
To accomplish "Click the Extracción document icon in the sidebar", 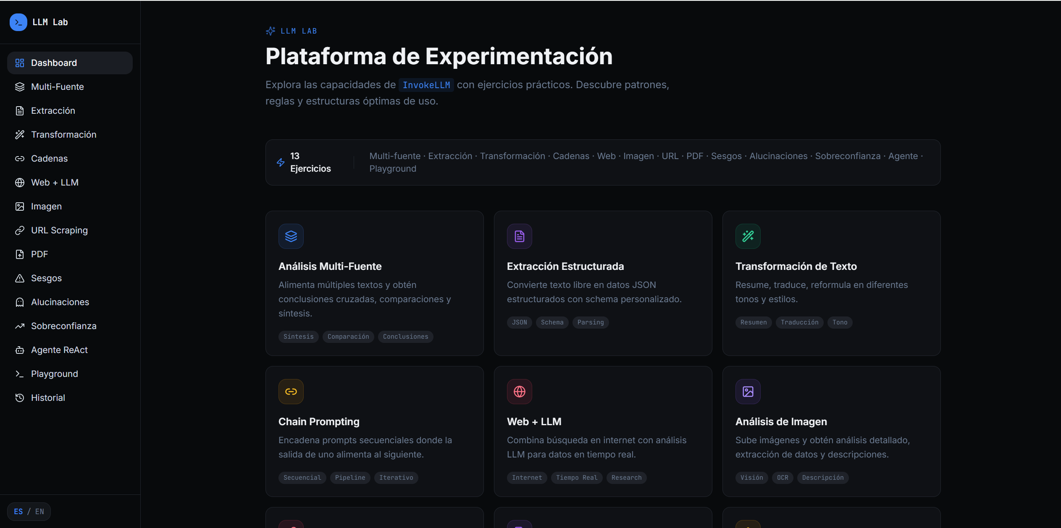I will [20, 111].
